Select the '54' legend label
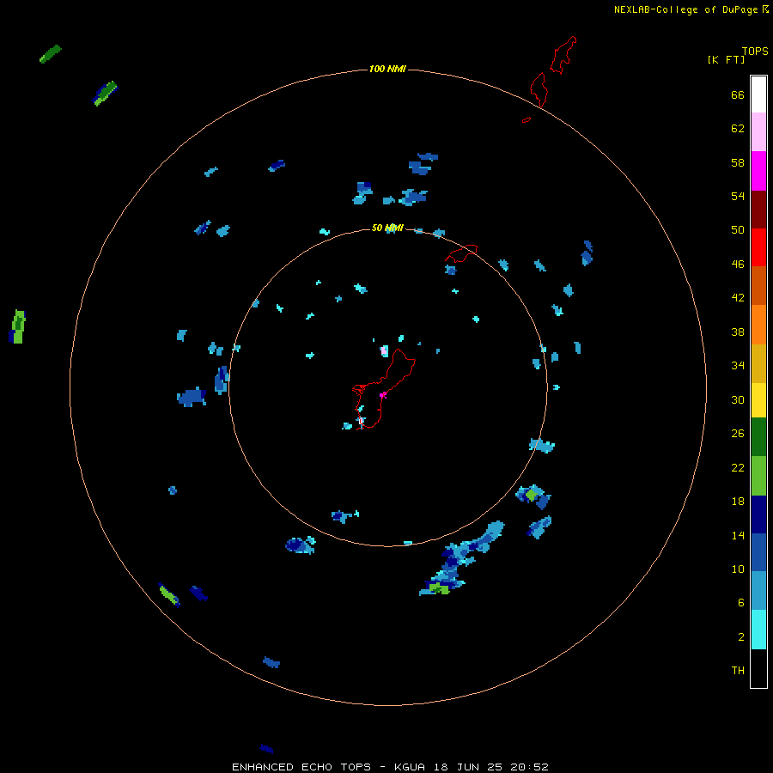Screen dimensions: 773x773 pos(738,196)
